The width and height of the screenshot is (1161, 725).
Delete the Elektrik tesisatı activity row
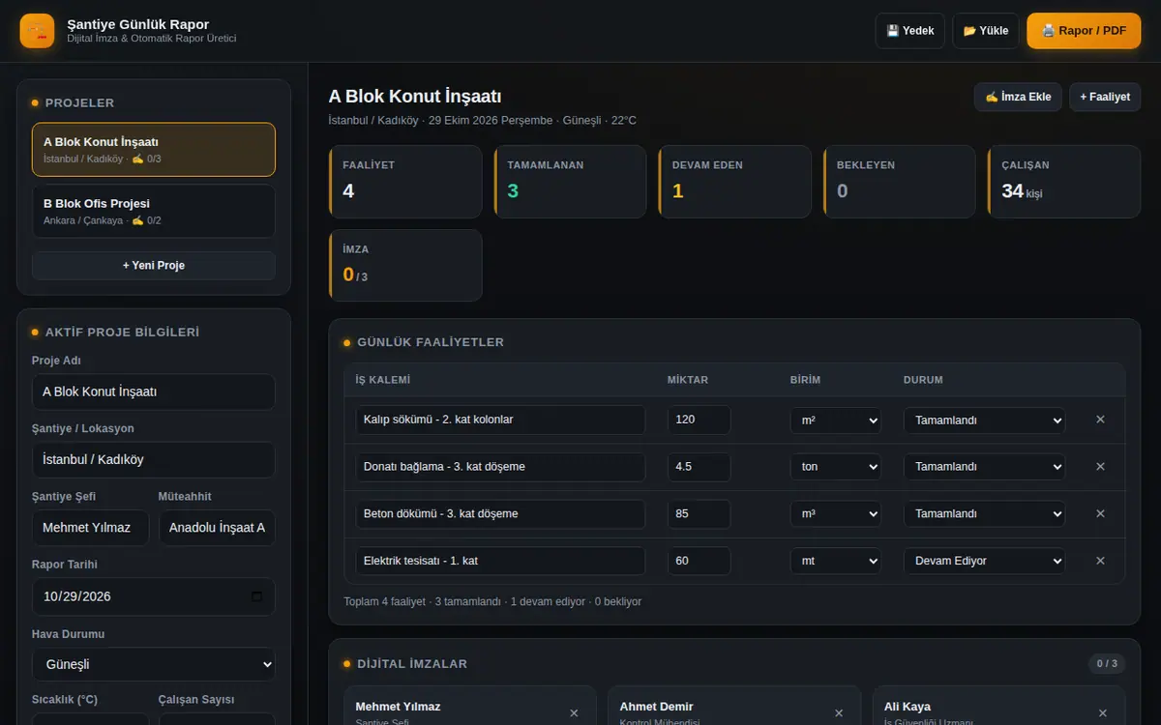click(x=1100, y=561)
